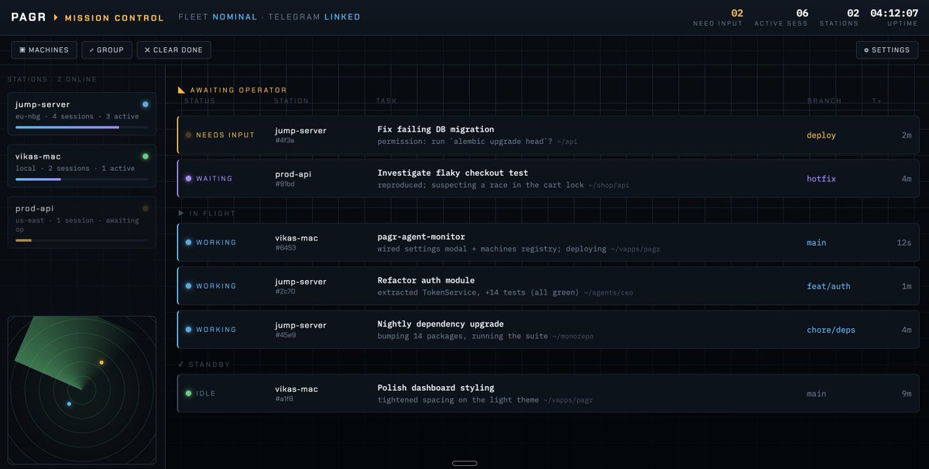Click the chore/deps branch label
929x469 pixels.
click(831, 329)
